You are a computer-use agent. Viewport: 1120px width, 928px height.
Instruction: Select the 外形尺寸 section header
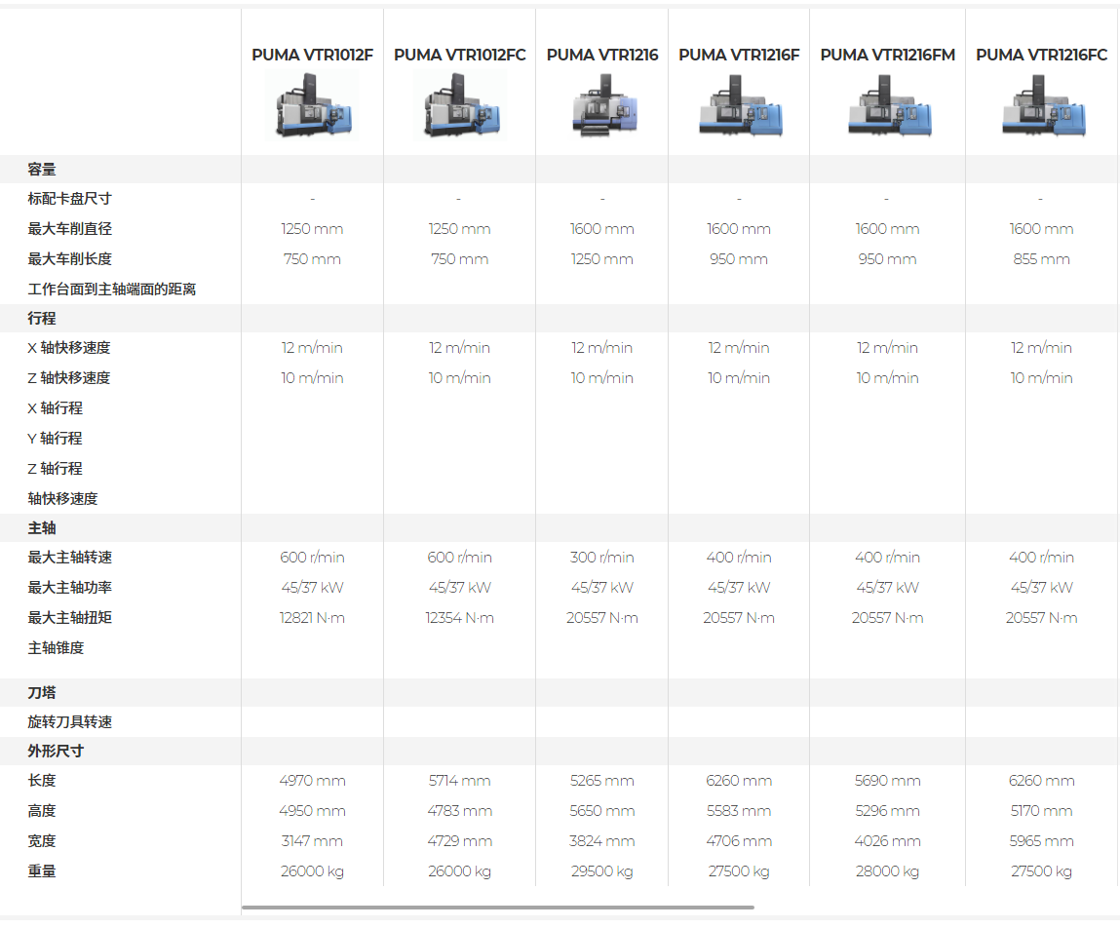click(x=56, y=751)
